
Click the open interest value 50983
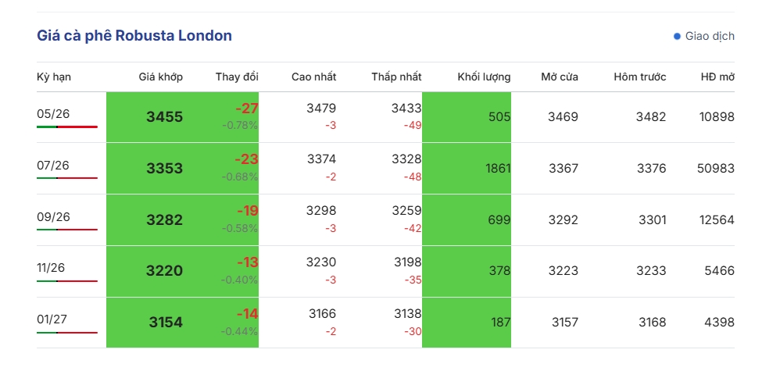(x=714, y=169)
